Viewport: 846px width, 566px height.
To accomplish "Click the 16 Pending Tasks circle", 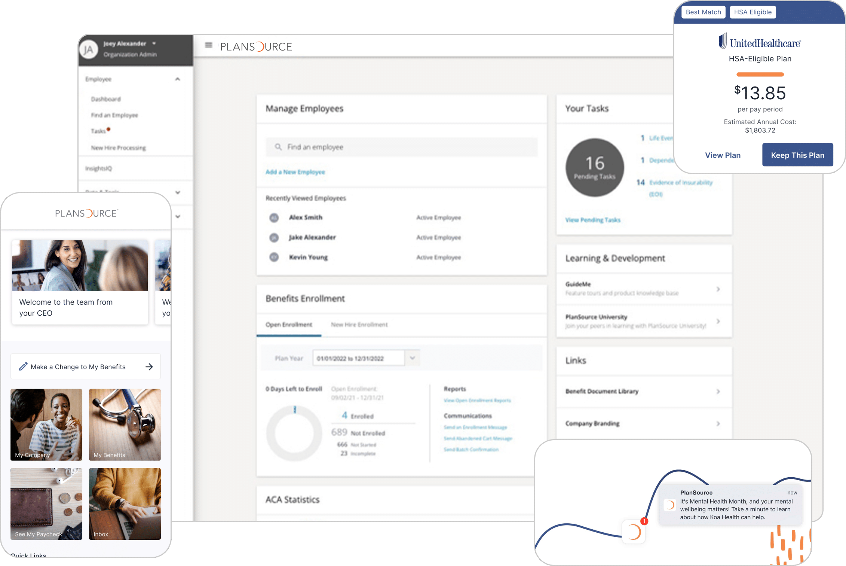I will point(595,168).
